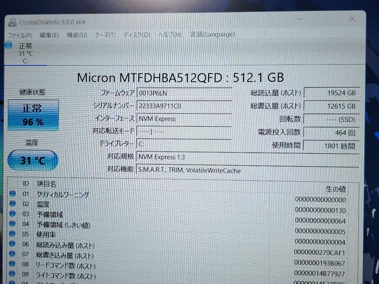This screenshot has width=379, height=284.
Task: Click the status circle of row 08
Action: [x=12, y=263]
